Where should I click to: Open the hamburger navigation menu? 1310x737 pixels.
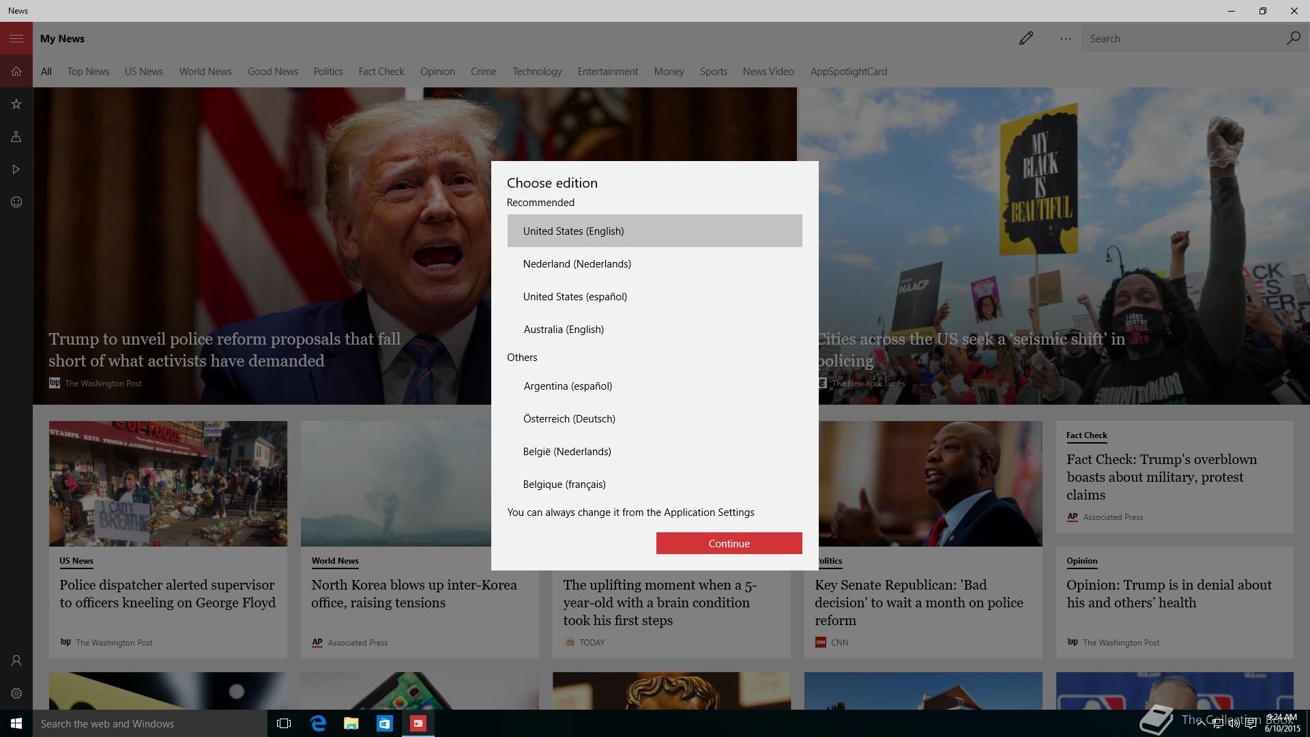click(16, 39)
